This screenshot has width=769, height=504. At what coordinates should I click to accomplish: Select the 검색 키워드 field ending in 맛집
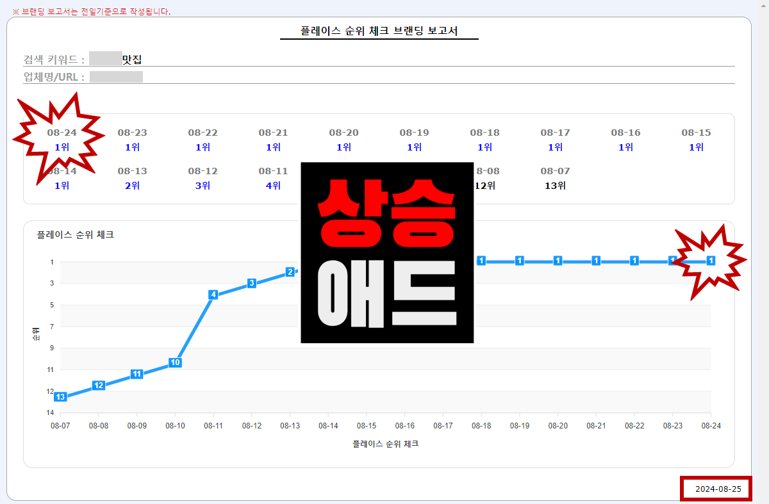pos(379,60)
